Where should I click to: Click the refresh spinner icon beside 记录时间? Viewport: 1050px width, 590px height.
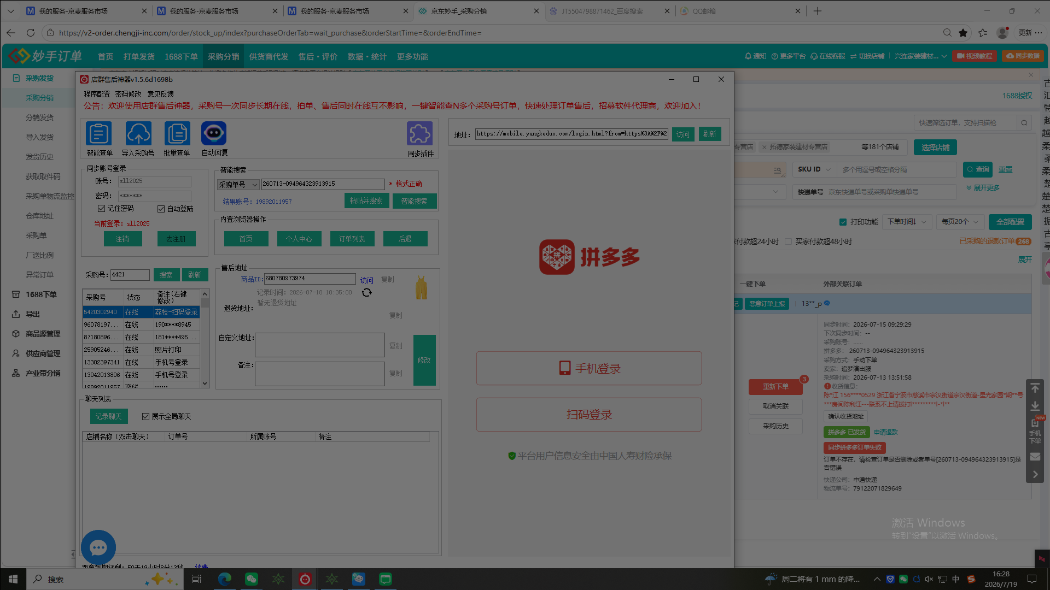pyautogui.click(x=366, y=293)
